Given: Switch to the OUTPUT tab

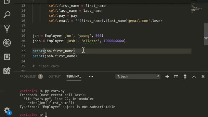Looking at the screenshot, I should coord(55,77).
